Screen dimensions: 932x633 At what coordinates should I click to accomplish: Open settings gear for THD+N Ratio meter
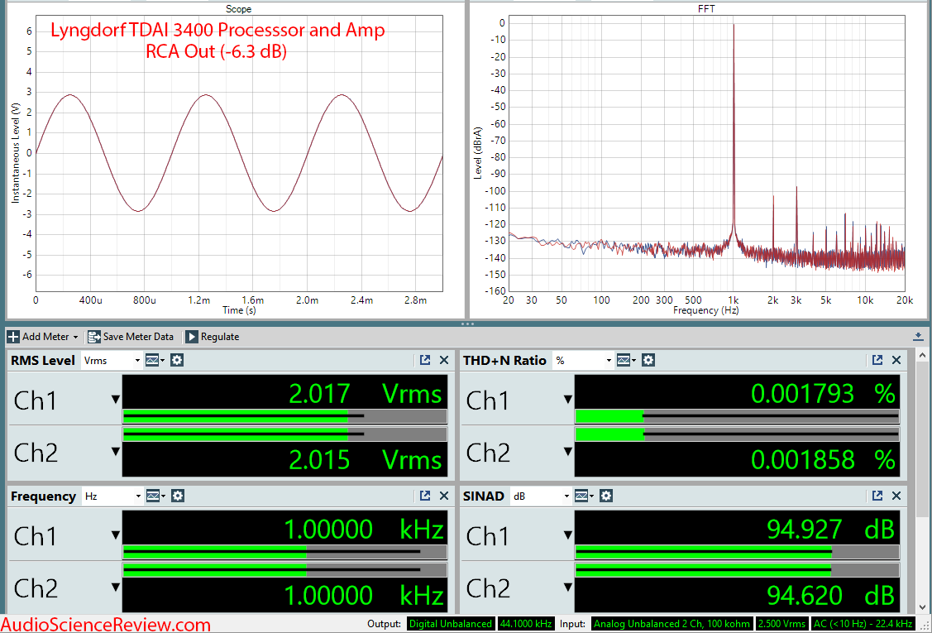pyautogui.click(x=648, y=360)
